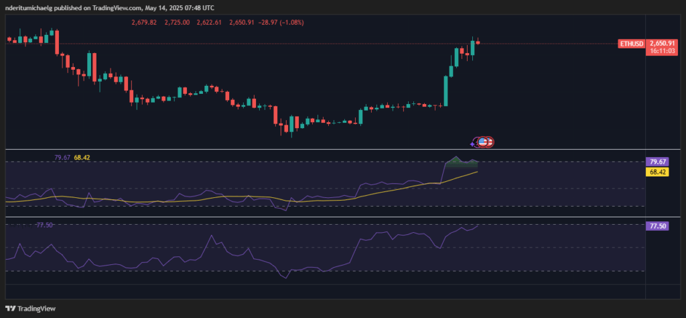Click the tallest green breakout candle
This screenshot has height=318, width=686.
tap(445, 91)
